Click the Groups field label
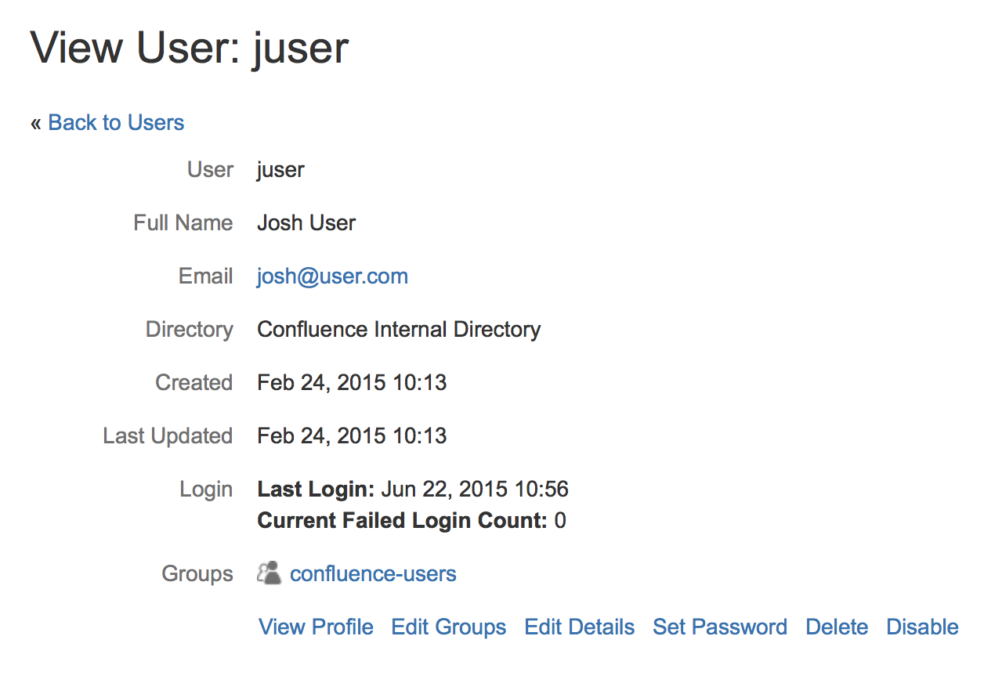Viewport: 984px width, 683px height. (x=197, y=574)
